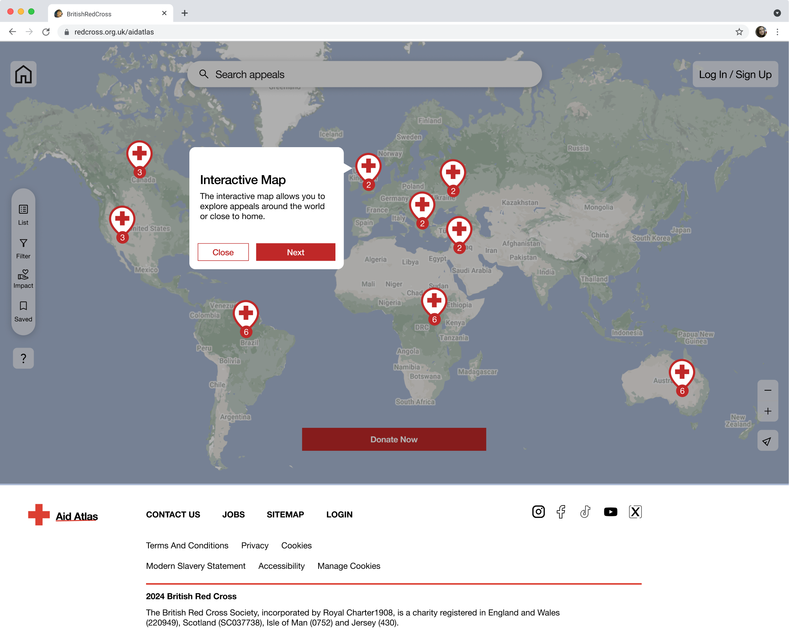Open JOBS footer link
Image resolution: width=789 pixels, height=643 pixels.
click(x=233, y=514)
